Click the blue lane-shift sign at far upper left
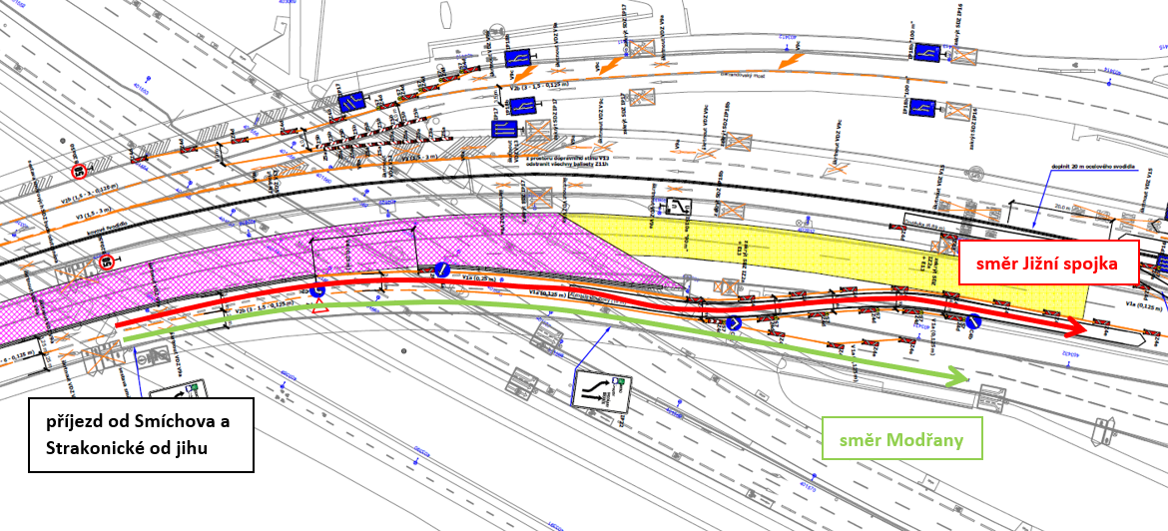The height and width of the screenshot is (531, 1168). (x=350, y=102)
